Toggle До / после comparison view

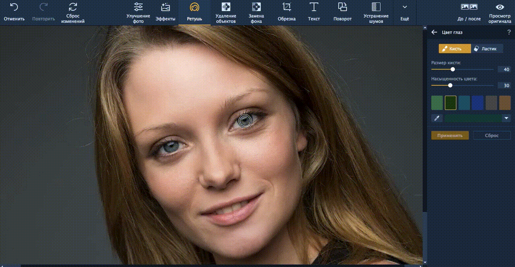coord(469,12)
